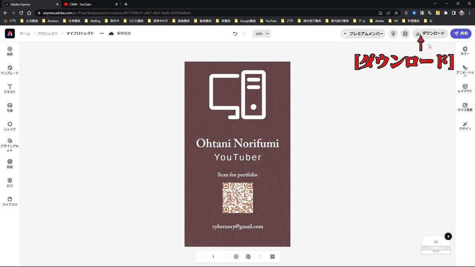Go to previous page arrow
The image size is (475, 267).
click(x=203, y=257)
